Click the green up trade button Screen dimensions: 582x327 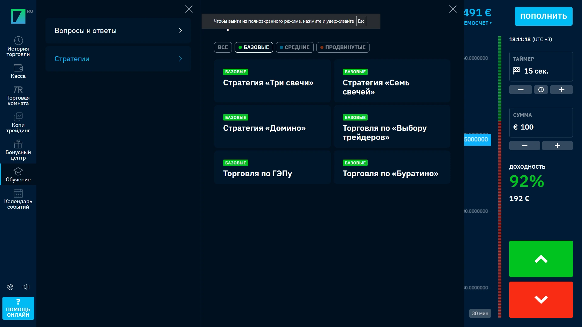541,259
